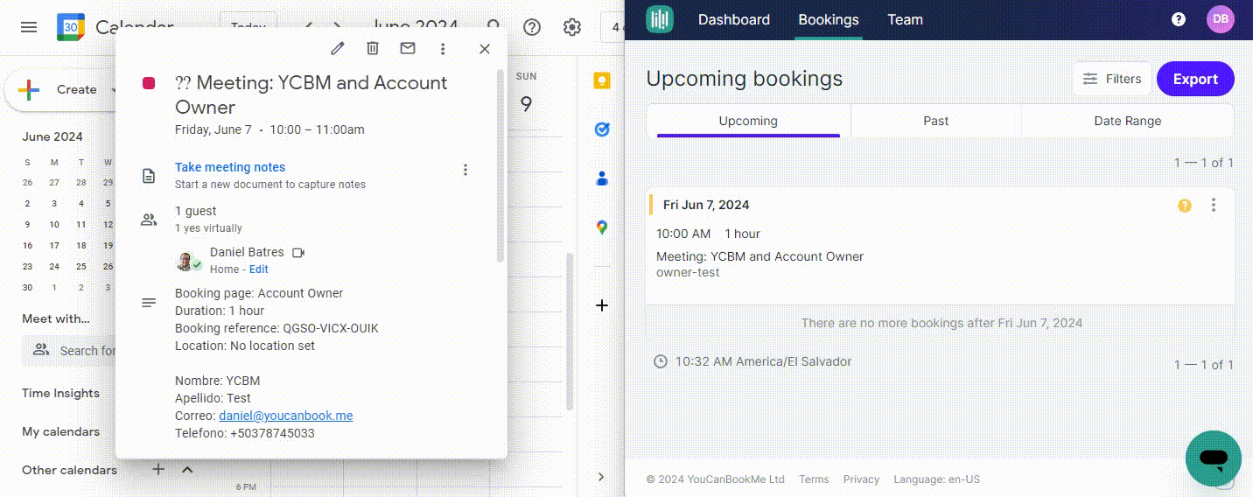Open Google Tasks in side panel
The height and width of the screenshot is (497, 1253).
point(601,129)
